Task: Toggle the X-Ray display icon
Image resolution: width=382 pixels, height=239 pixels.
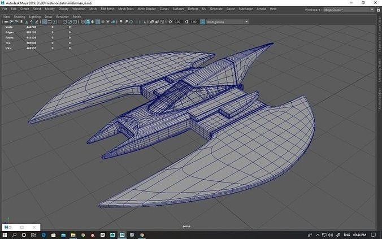Action: (x=152, y=21)
